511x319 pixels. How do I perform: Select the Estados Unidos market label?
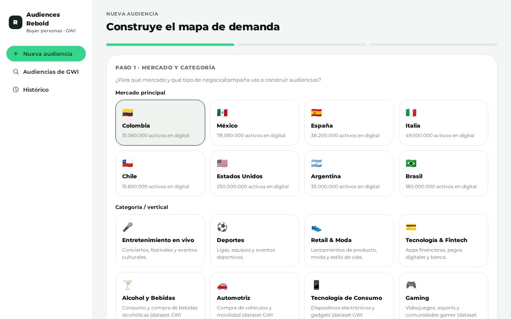[x=240, y=176]
